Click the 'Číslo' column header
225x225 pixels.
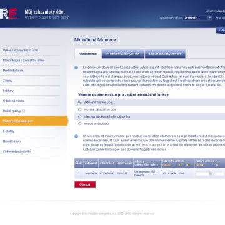pyautogui.click(x=79, y=162)
